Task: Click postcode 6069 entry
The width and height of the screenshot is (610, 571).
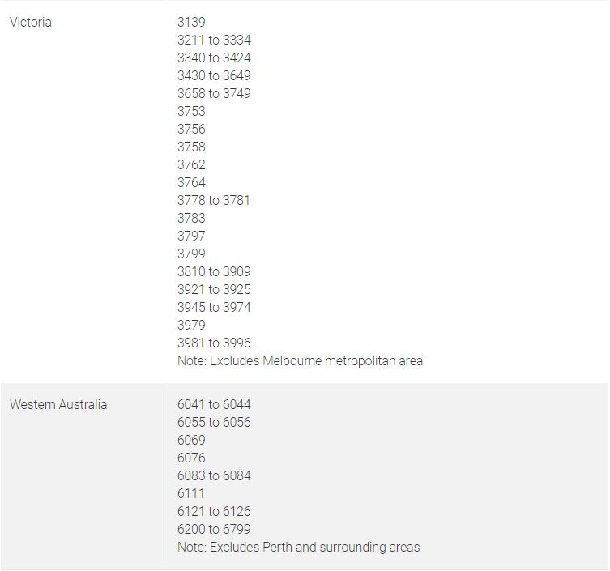Action: [x=191, y=440]
